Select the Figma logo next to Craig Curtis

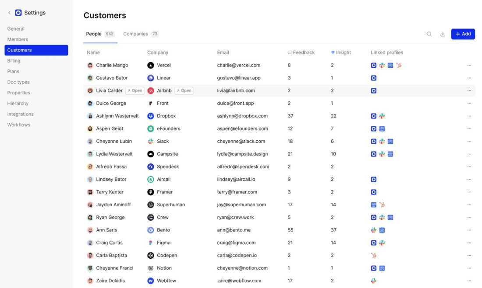[151, 243]
